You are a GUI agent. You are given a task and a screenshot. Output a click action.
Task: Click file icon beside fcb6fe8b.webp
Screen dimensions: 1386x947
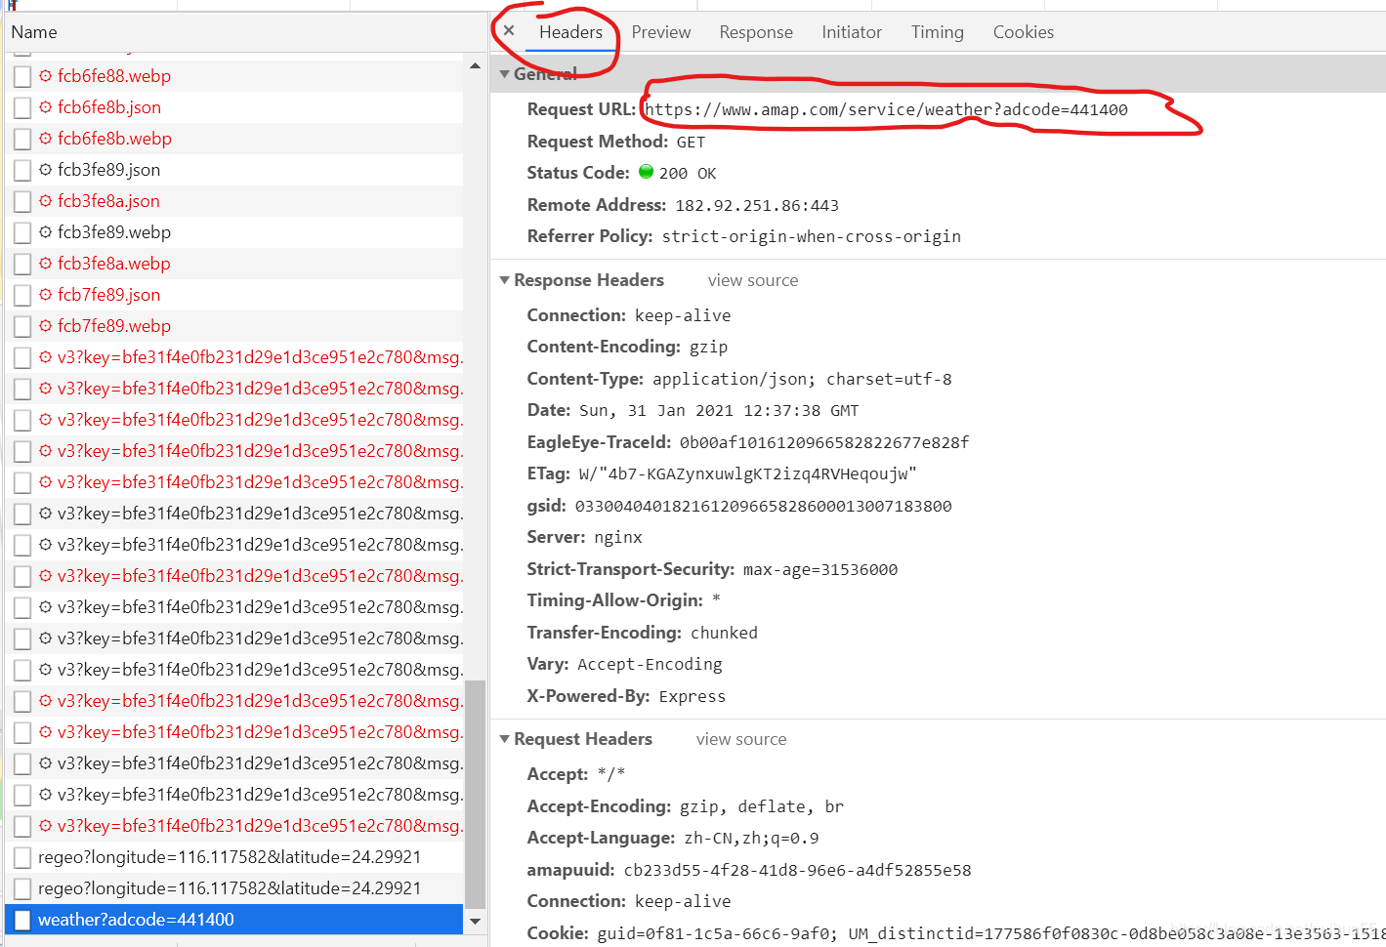pyautogui.click(x=22, y=139)
